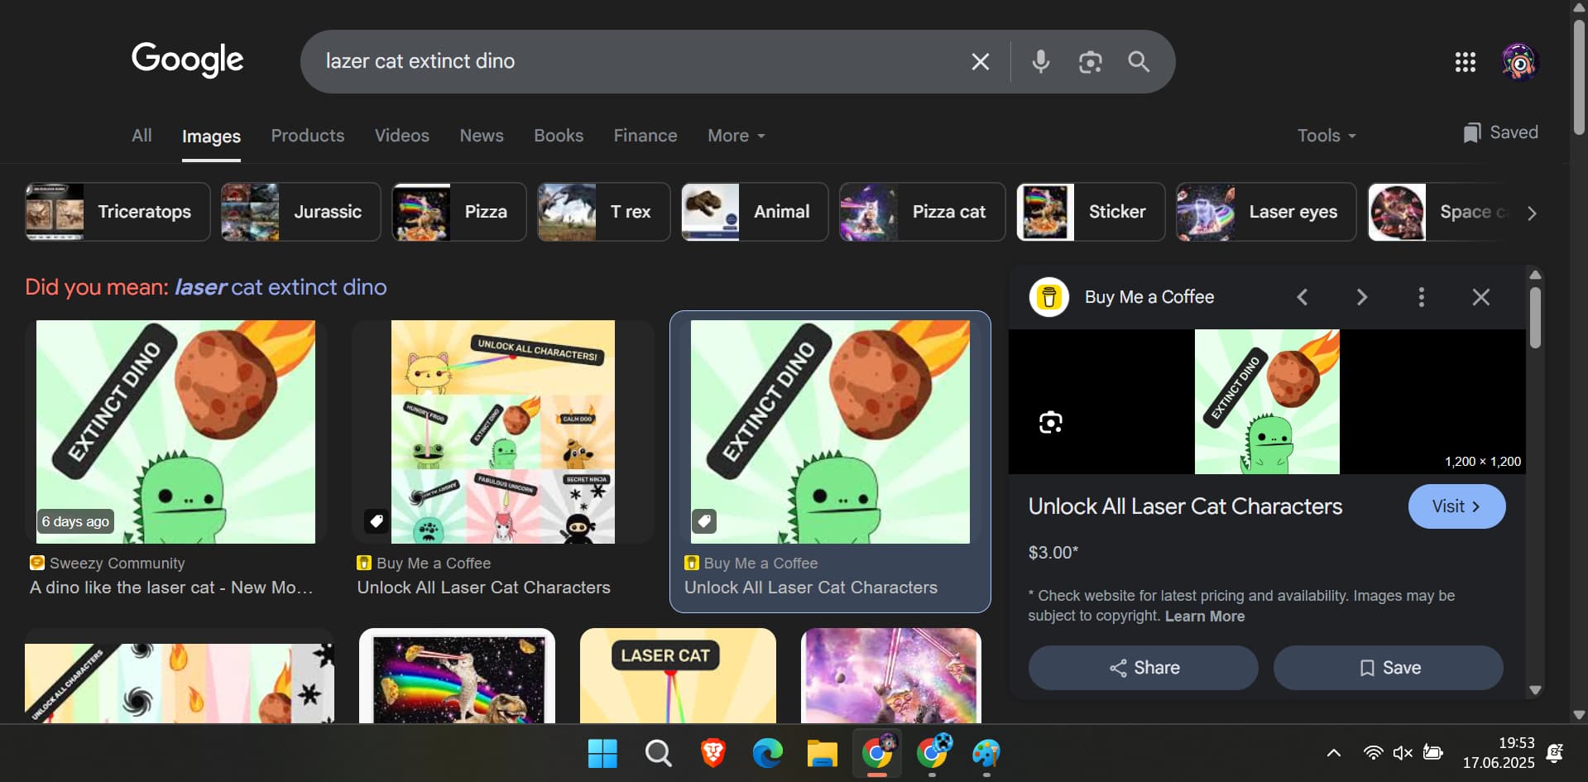Filter results by Jurassic chip
Viewport: 1588px width, 782px height.
[300, 212]
